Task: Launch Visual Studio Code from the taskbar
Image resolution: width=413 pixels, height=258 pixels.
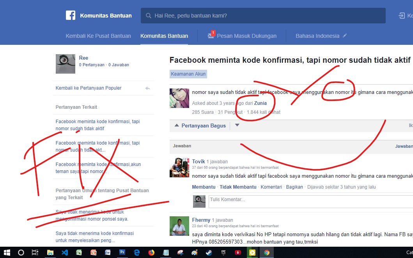Action: [x=64, y=253]
